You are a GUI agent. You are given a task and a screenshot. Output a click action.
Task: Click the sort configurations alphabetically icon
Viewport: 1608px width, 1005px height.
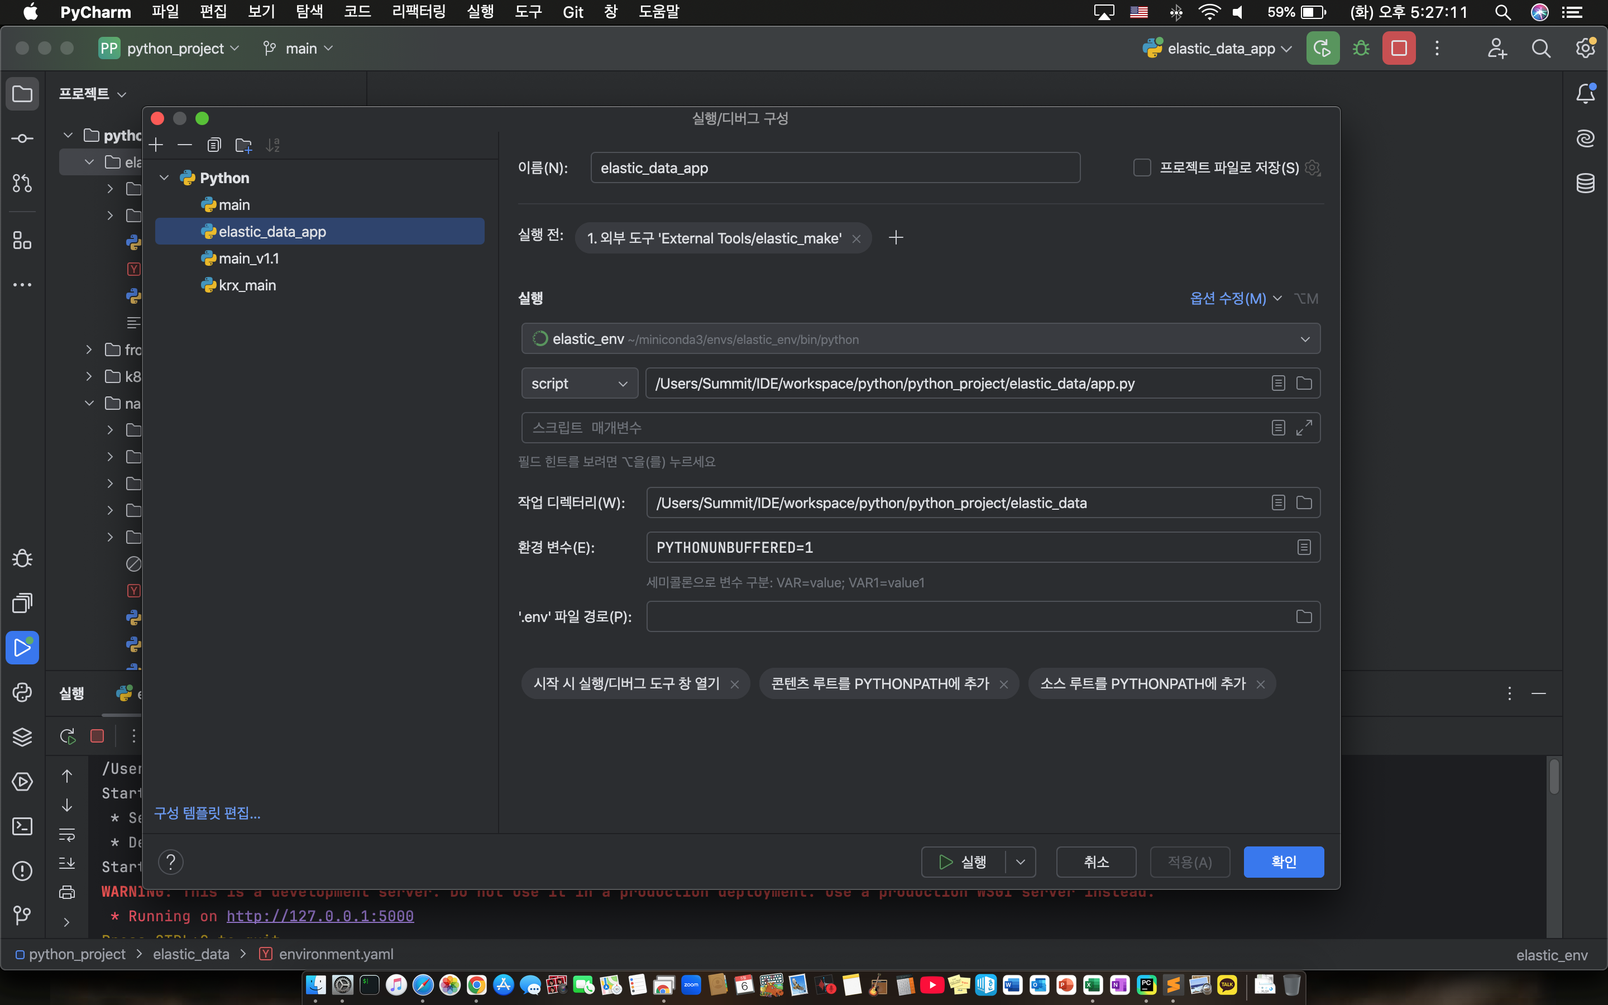coord(272,145)
